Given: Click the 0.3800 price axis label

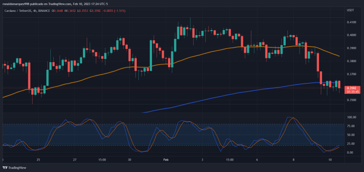Looking at the screenshot, I should click(351, 61).
